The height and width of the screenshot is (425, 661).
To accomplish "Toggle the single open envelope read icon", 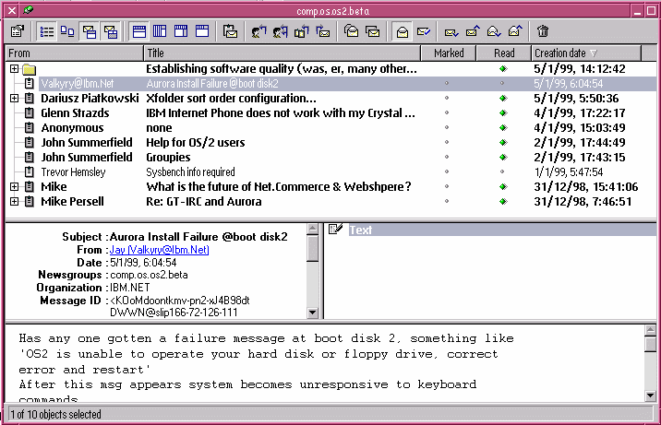I will coord(403,31).
